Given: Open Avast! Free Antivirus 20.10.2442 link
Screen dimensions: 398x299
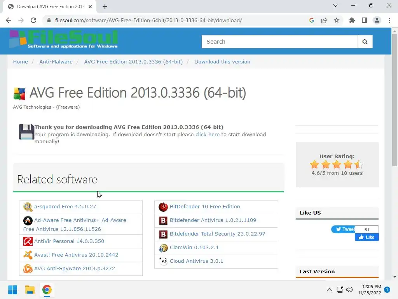Looking at the screenshot, I should [x=76, y=255].
